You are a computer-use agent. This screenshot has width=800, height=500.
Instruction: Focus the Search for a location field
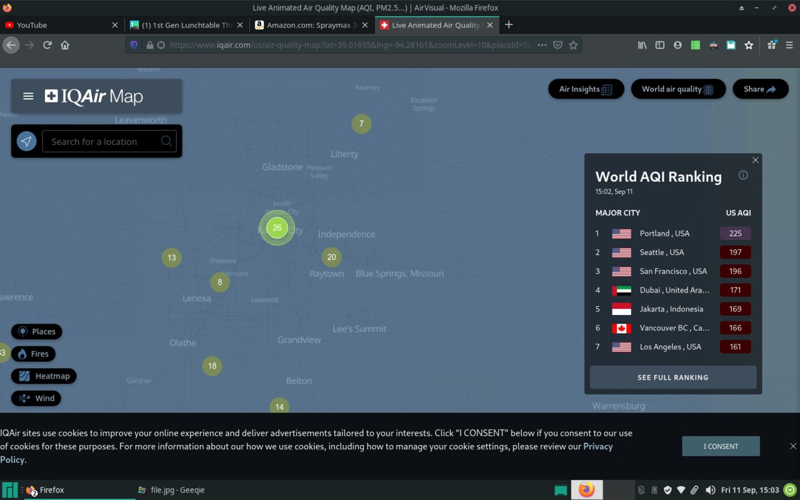point(109,141)
